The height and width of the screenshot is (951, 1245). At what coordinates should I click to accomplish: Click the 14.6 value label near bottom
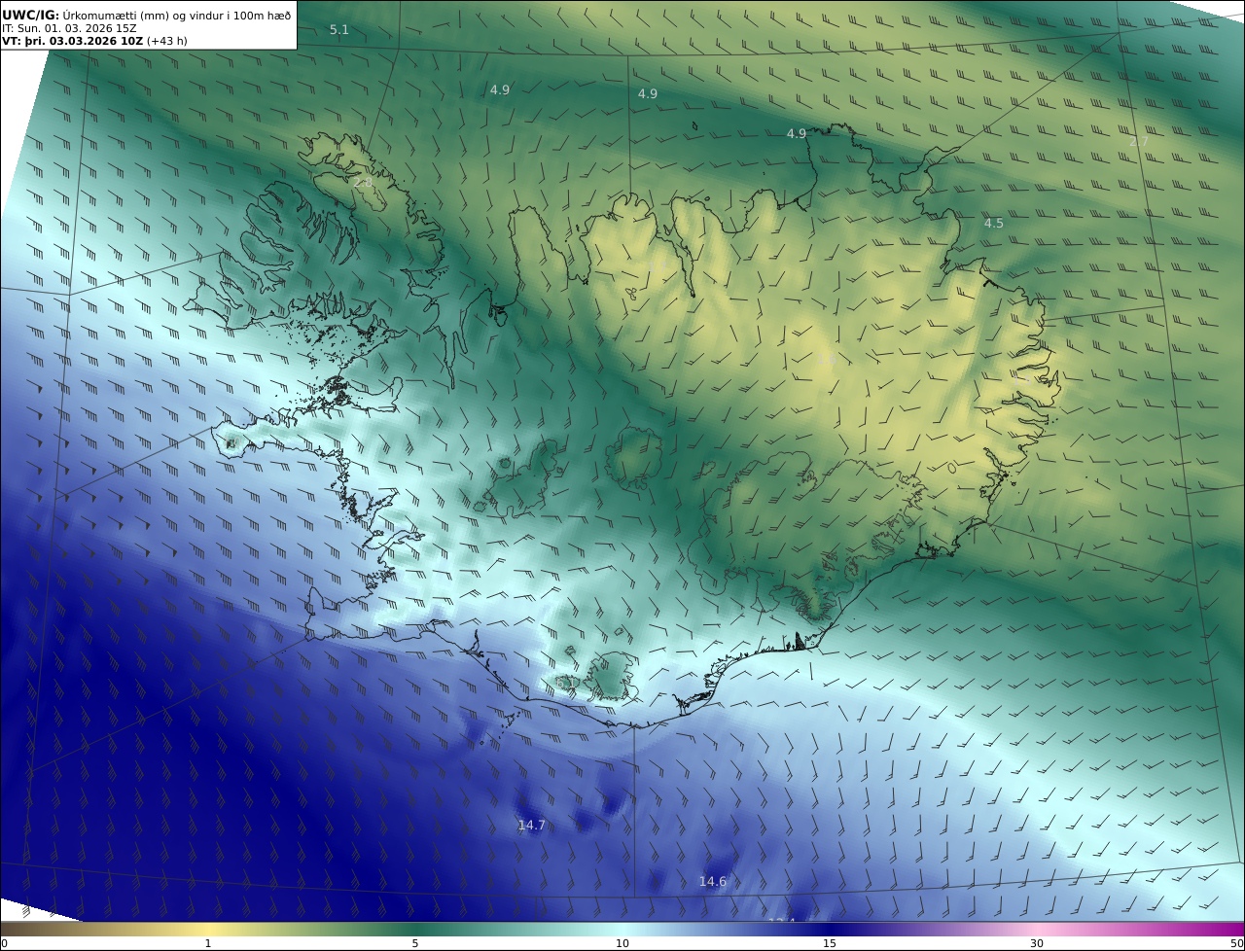click(713, 882)
